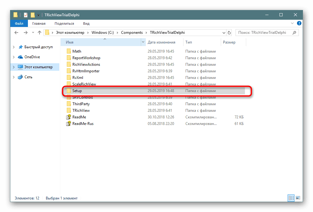Click the 30.10.2018 12:26 date cell
The width and height of the screenshot is (313, 212).
[x=161, y=117]
